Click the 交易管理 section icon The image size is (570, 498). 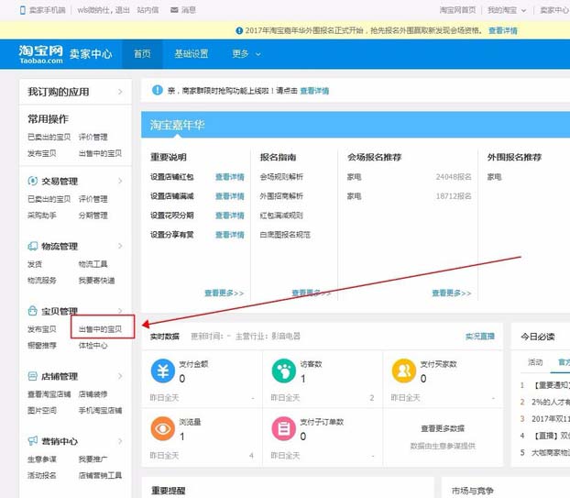pyautogui.click(x=32, y=181)
